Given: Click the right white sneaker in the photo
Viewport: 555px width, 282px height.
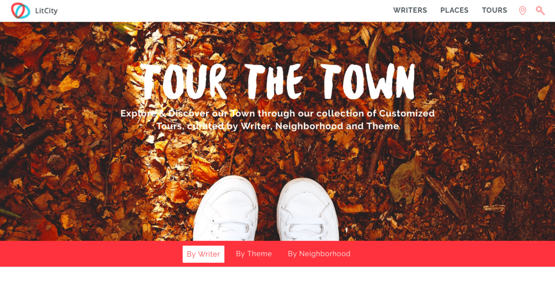Looking at the screenshot, I should [x=307, y=210].
